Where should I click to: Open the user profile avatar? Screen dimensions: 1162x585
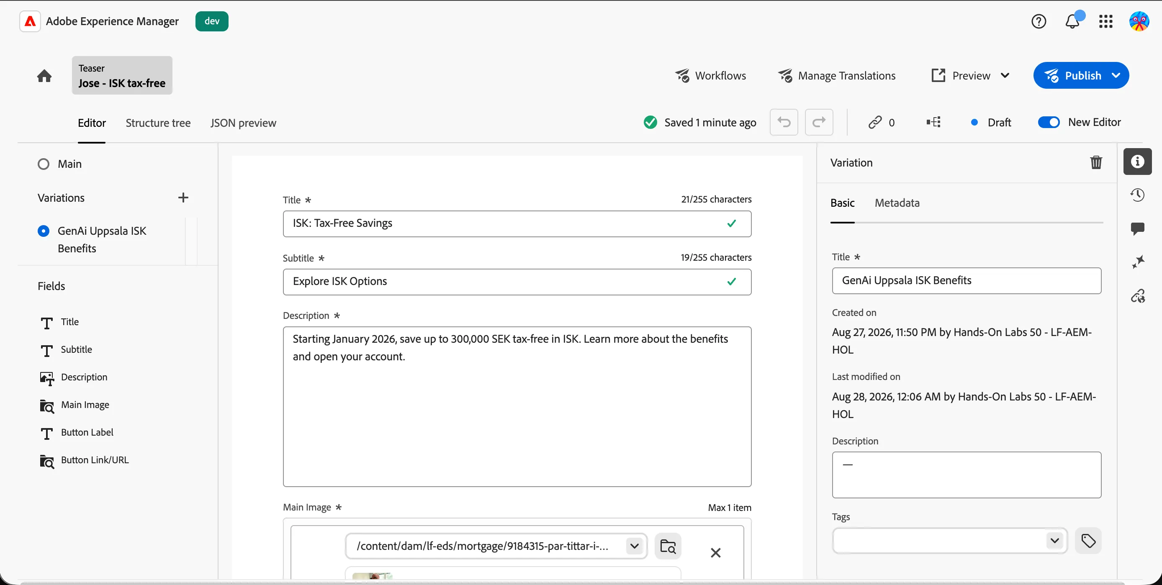[x=1139, y=21]
